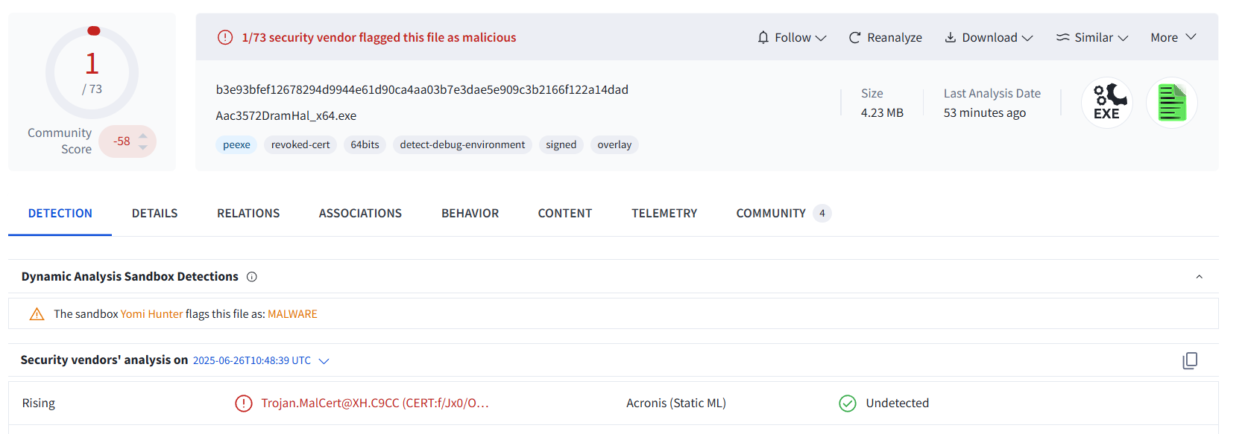The height and width of the screenshot is (434, 1248).
Task: Open the More options menu
Action: [x=1173, y=38]
